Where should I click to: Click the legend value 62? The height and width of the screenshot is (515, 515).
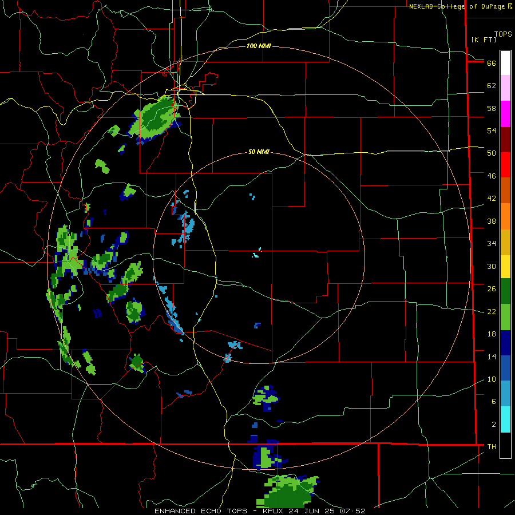[492, 86]
